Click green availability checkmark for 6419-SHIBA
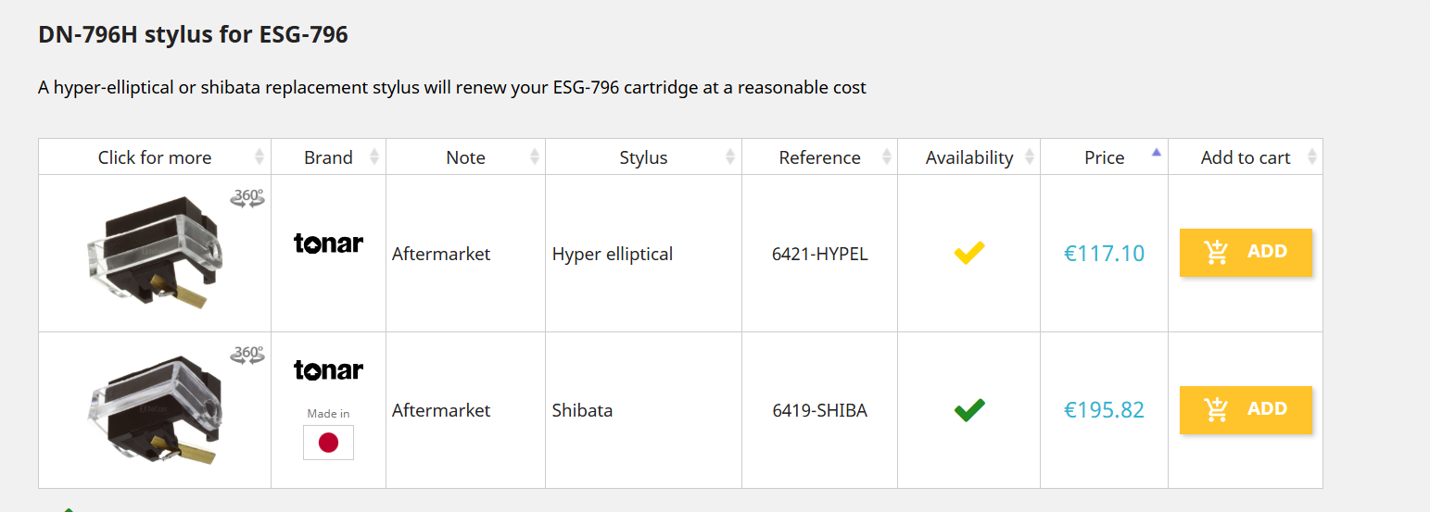The image size is (1430, 512). (969, 410)
